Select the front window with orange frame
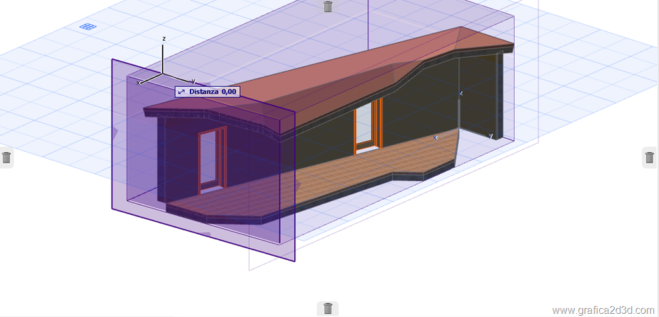The height and width of the screenshot is (317, 659). coord(212,159)
